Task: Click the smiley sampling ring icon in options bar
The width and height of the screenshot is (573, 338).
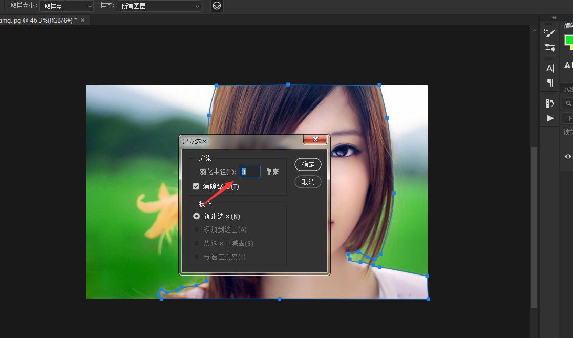Action: [x=217, y=6]
